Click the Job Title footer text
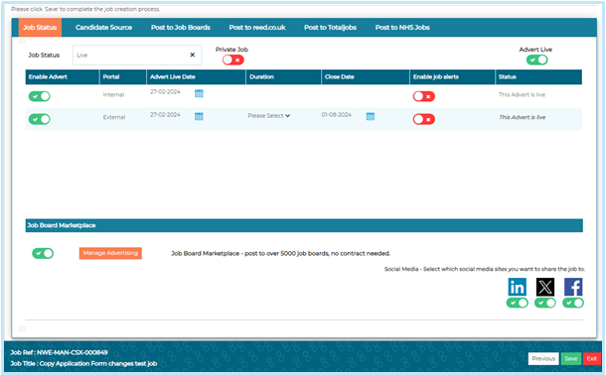 coord(83,363)
